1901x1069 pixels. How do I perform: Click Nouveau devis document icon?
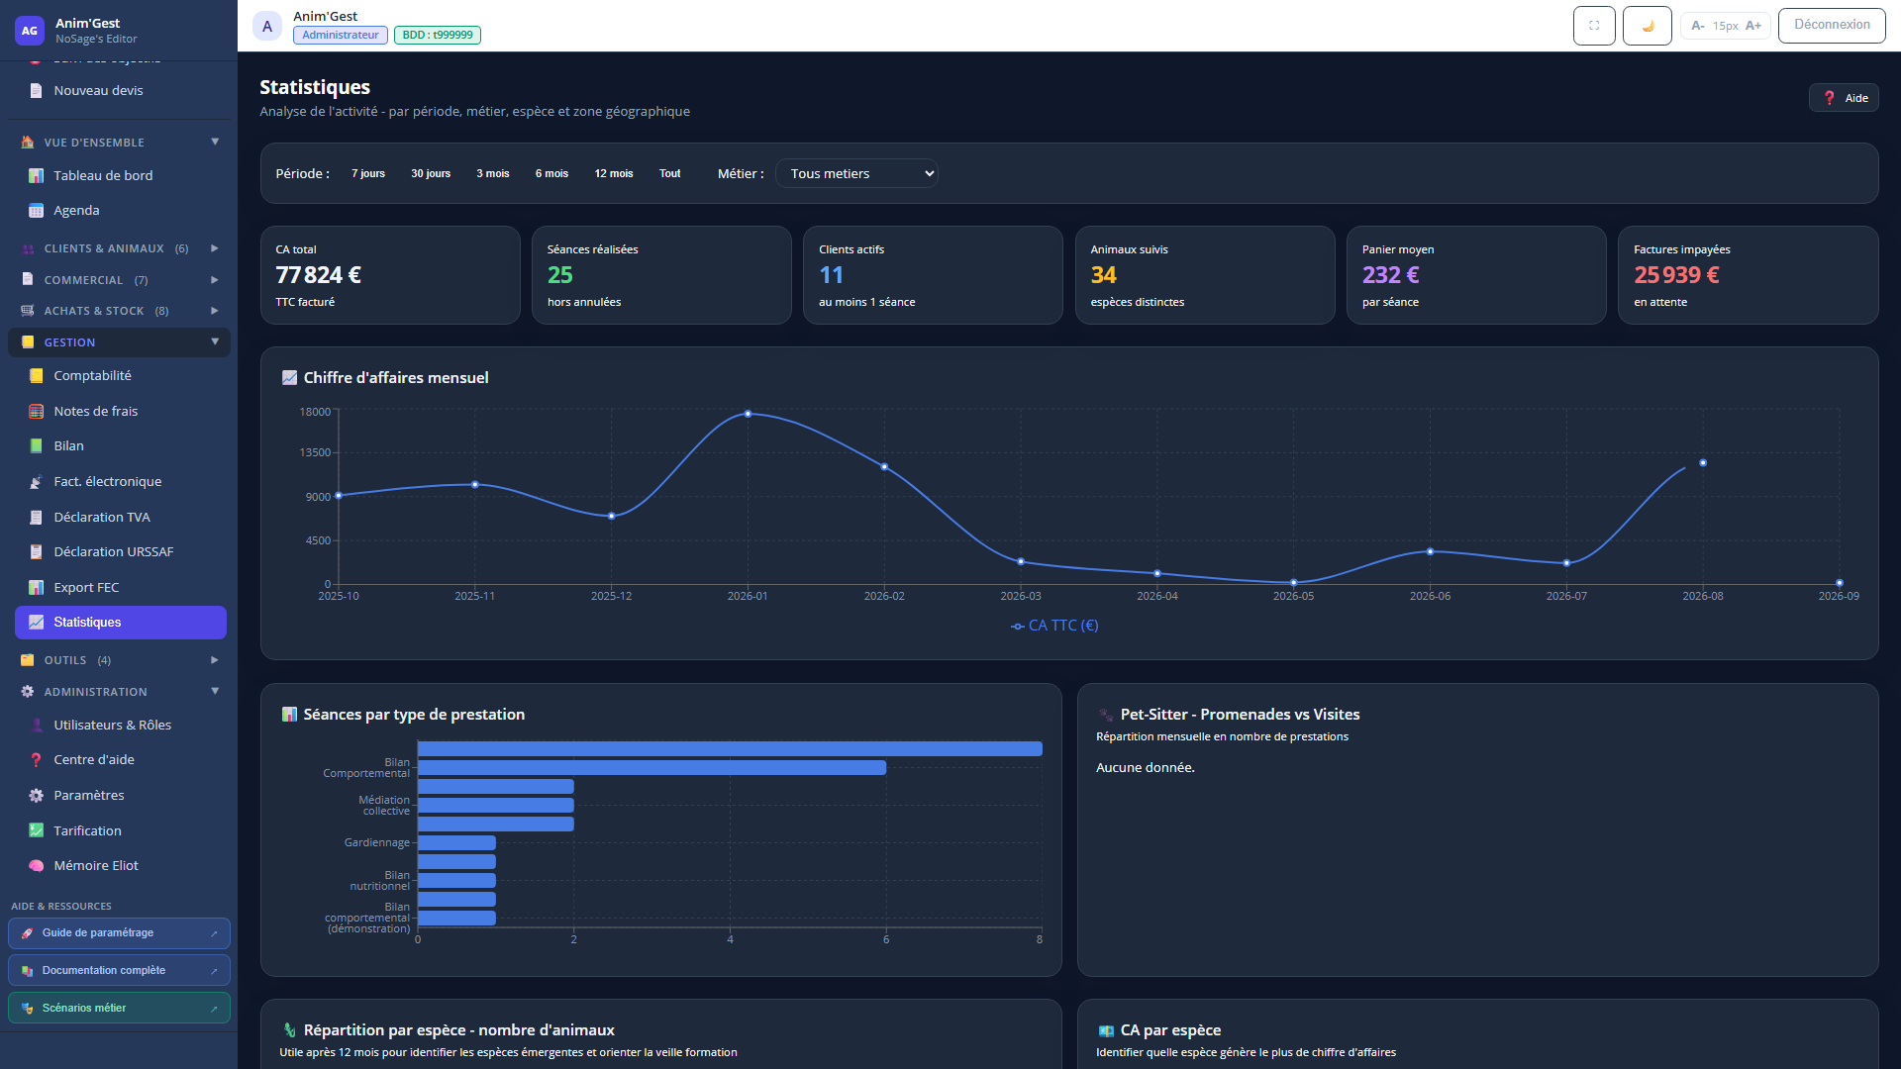pyautogui.click(x=36, y=91)
